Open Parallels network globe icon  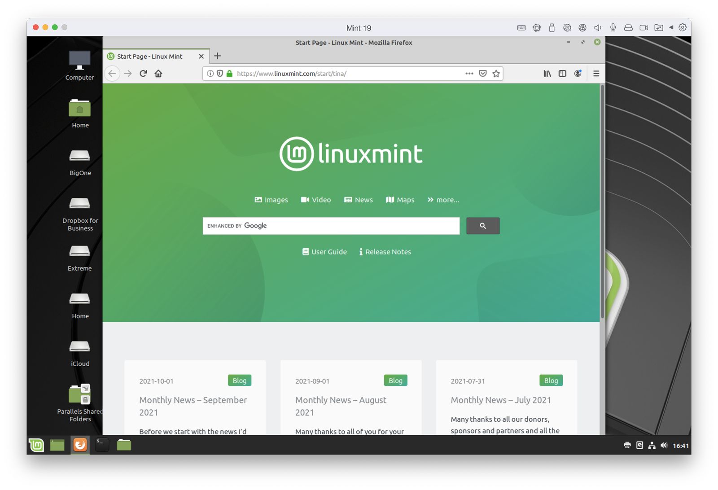pyautogui.click(x=582, y=28)
